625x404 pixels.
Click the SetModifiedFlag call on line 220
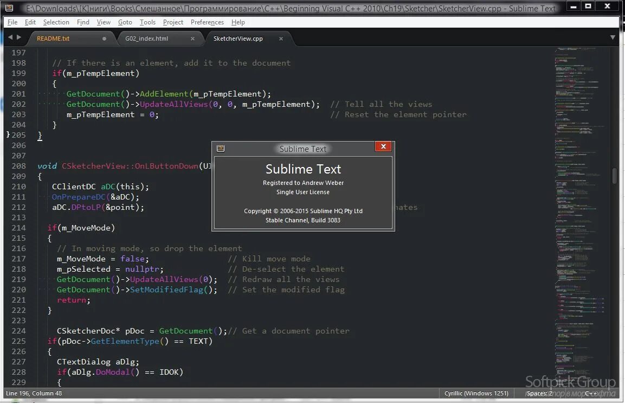(x=166, y=290)
